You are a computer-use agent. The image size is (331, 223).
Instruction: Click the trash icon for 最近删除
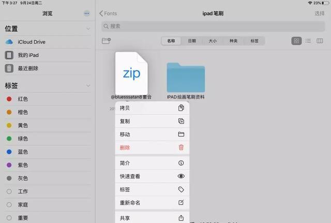[9, 69]
